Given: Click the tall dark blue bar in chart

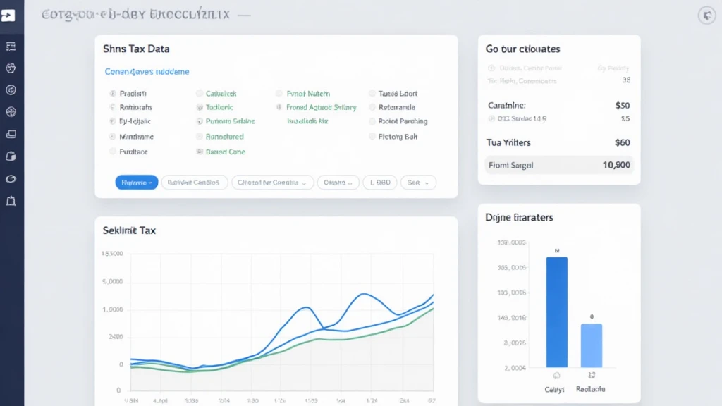Looking at the screenshot, I should [x=556, y=312].
